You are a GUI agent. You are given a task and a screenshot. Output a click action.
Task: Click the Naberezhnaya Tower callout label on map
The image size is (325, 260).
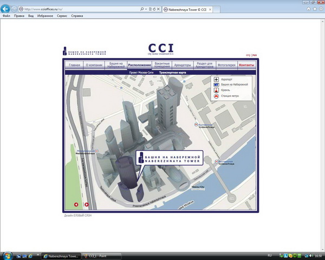(x=170, y=158)
